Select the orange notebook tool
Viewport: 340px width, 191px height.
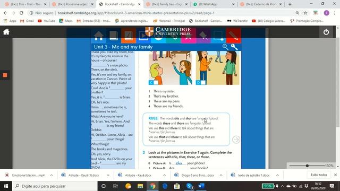point(129,36)
